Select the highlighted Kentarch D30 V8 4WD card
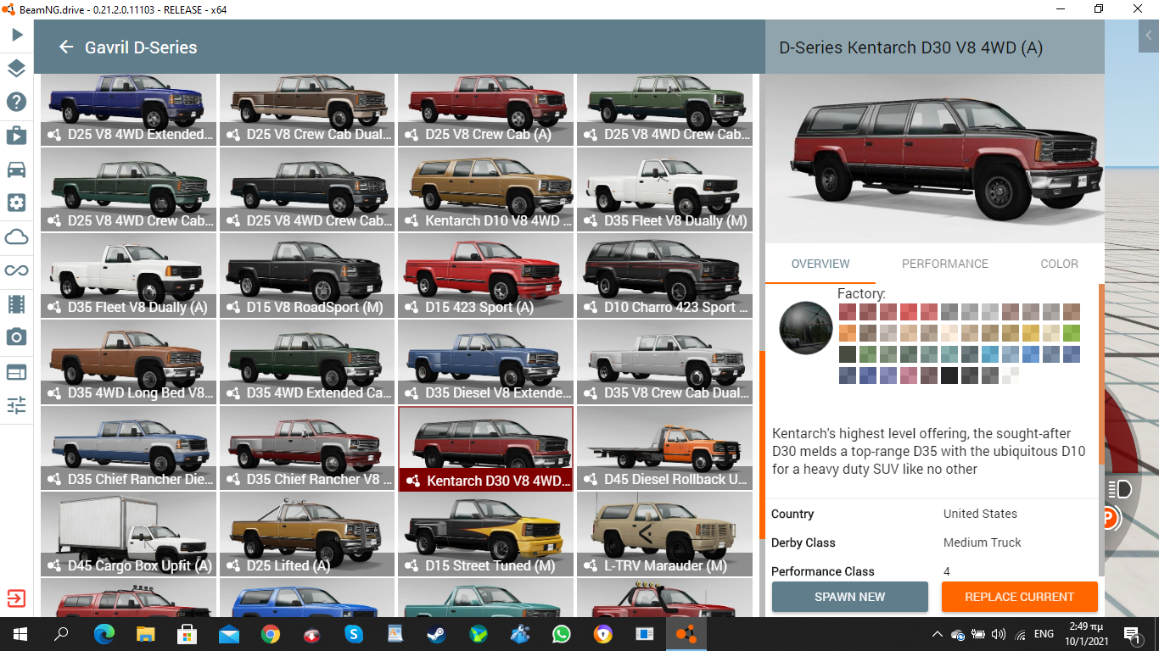Screen dimensions: 1159x651 [x=486, y=448]
